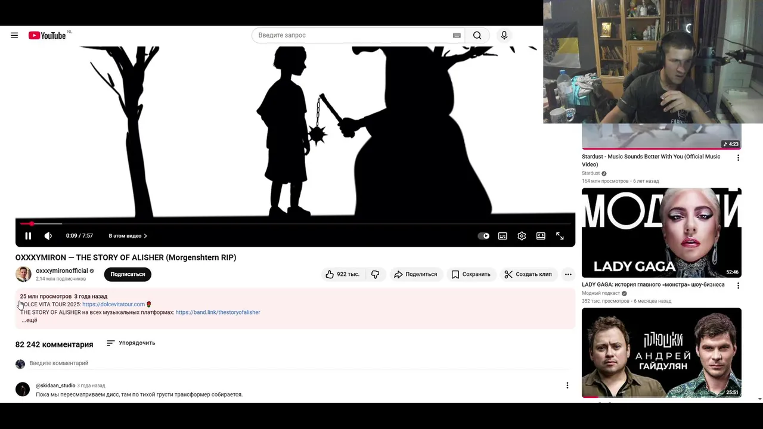Expand the 'В этом видео' chapters

128,236
